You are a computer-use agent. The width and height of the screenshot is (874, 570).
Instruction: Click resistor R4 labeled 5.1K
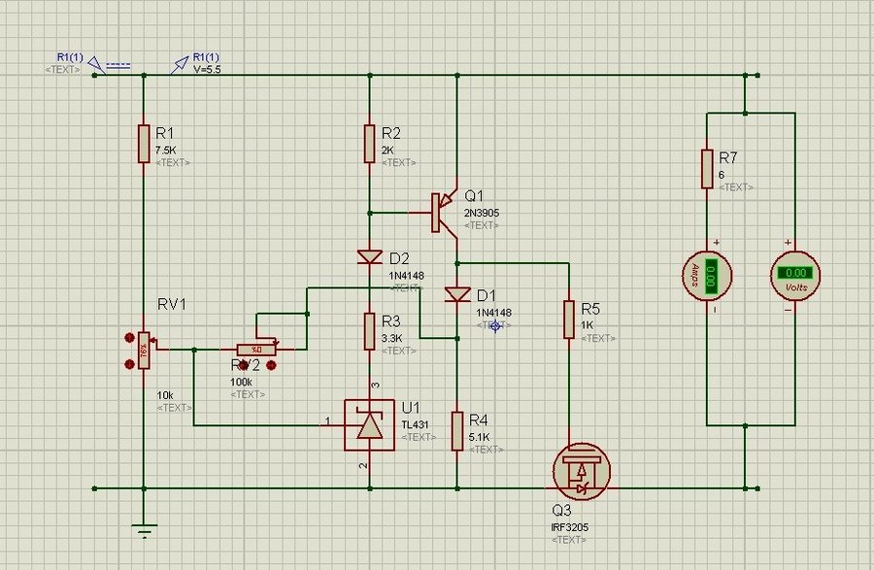tap(456, 430)
